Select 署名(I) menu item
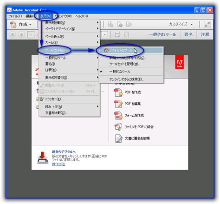Image resolution: width=220 pixels, height=204 pixels. [x=69, y=64]
